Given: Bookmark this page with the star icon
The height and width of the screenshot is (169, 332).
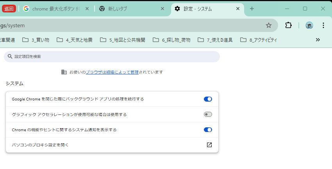Looking at the screenshot, I should 268,25.
